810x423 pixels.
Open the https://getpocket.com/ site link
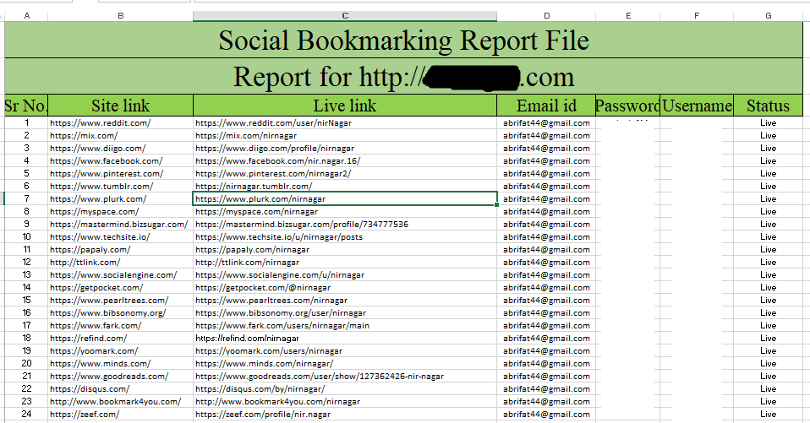pyautogui.click(x=96, y=287)
